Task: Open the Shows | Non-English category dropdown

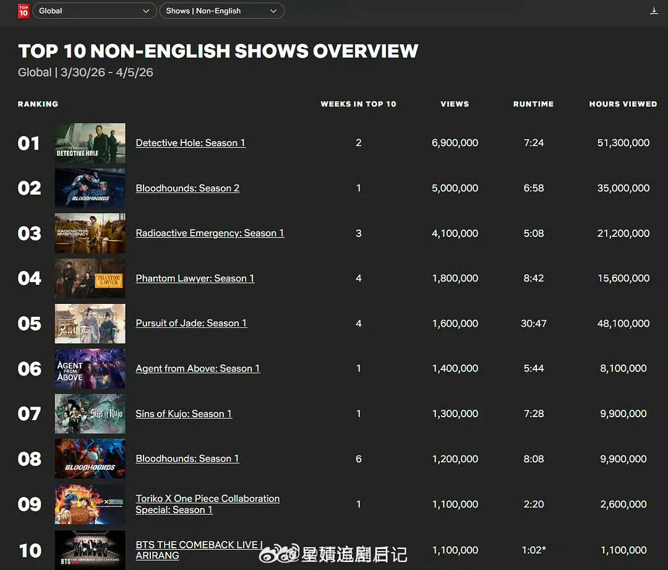Action: point(221,11)
